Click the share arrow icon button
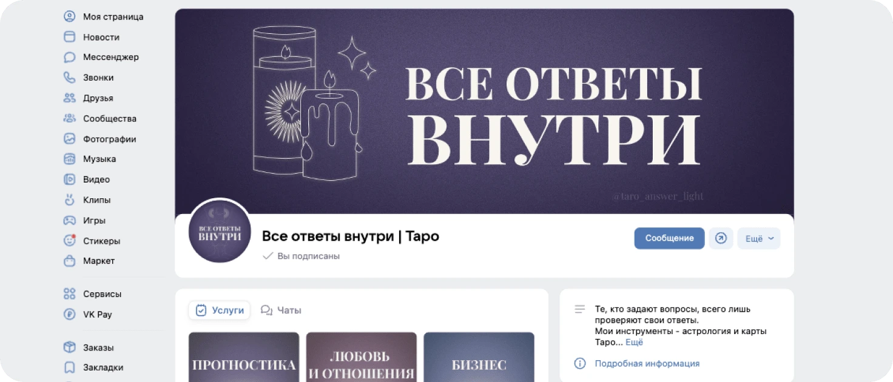Image resolution: width=893 pixels, height=382 pixels. click(x=721, y=238)
